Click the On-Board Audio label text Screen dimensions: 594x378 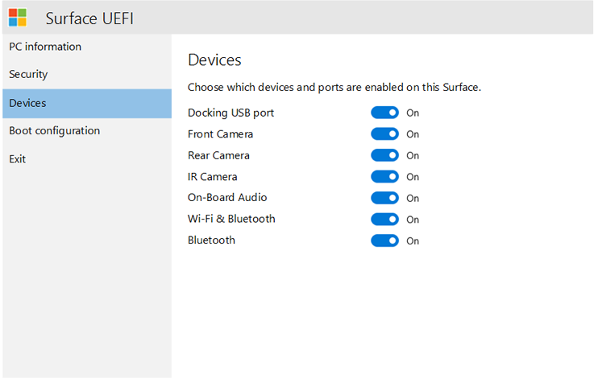click(x=227, y=198)
